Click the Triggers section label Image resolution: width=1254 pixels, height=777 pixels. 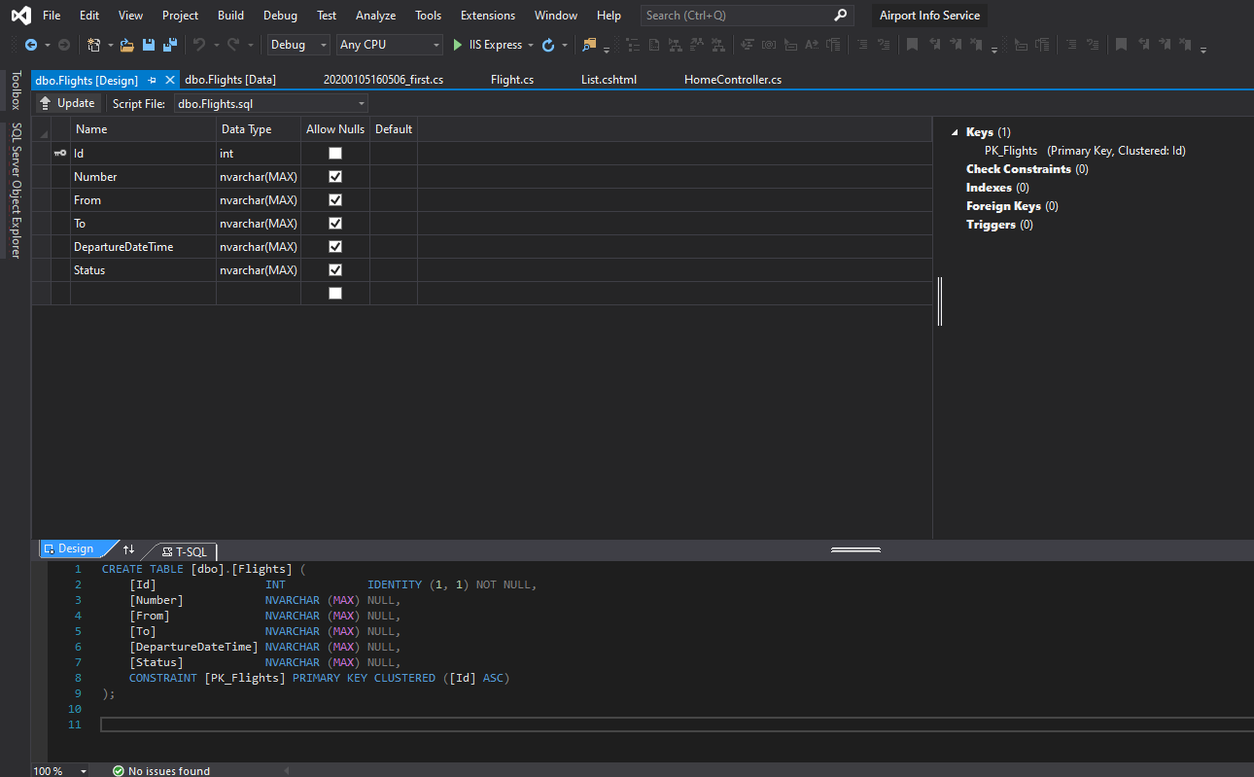[x=991, y=225]
